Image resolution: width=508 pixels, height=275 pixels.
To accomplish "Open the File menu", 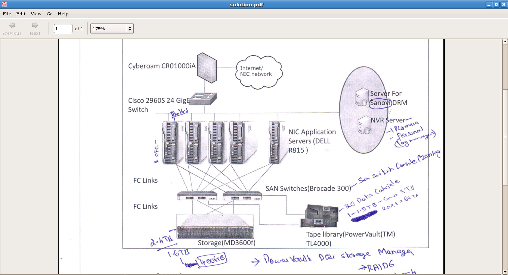I will point(7,14).
